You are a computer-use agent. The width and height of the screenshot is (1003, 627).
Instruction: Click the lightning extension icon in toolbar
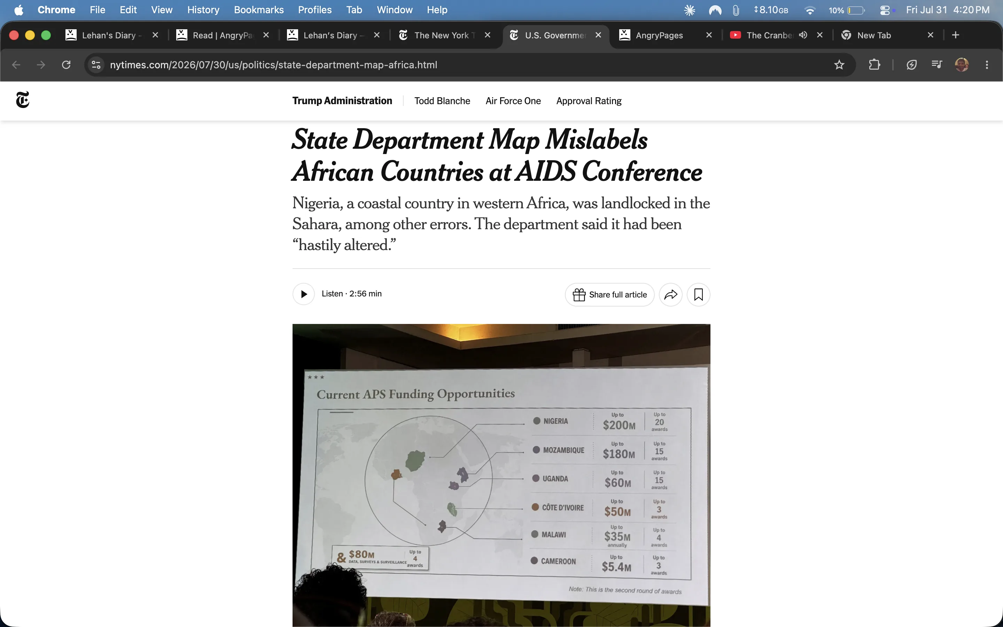(x=911, y=65)
